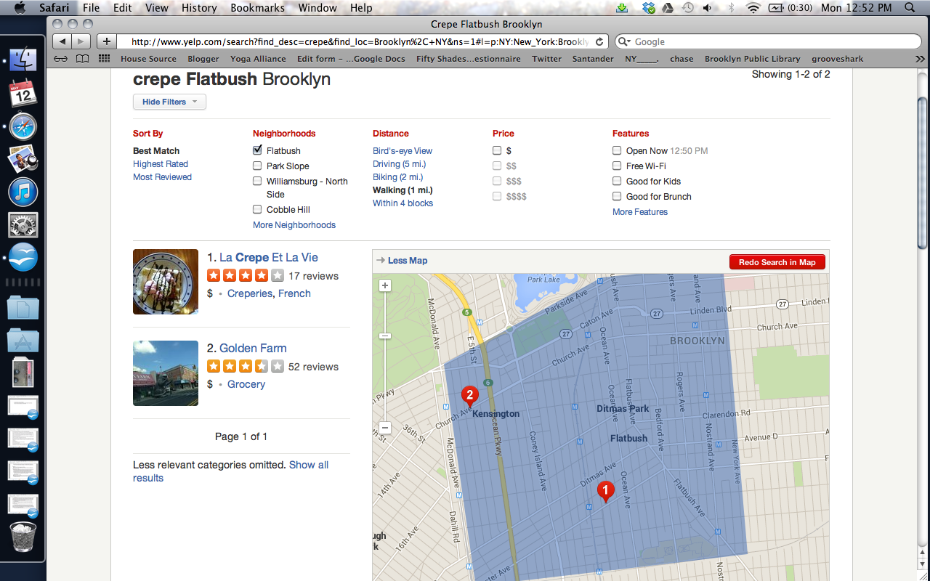The width and height of the screenshot is (930, 581).
Task: Open the File menu
Action: [91, 8]
